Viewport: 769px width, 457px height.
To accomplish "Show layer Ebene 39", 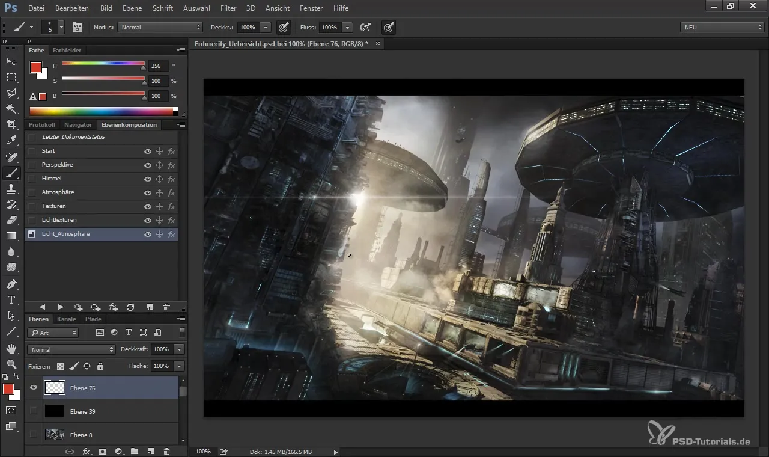I will [34, 411].
